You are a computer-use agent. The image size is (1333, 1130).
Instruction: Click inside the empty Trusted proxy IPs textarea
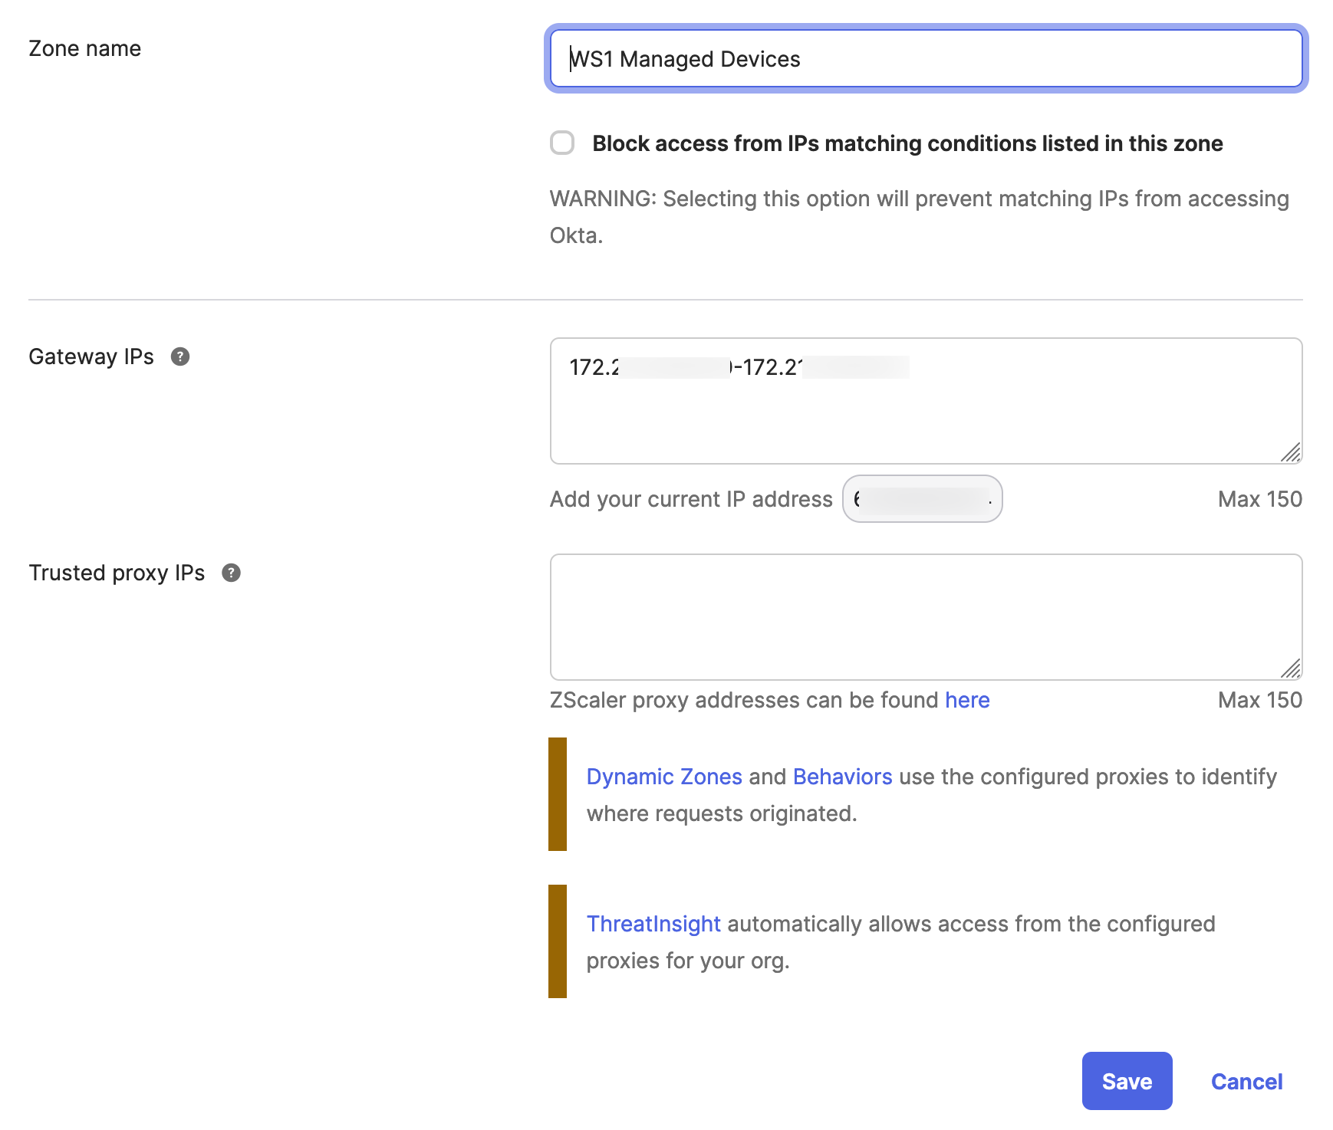[925, 616]
